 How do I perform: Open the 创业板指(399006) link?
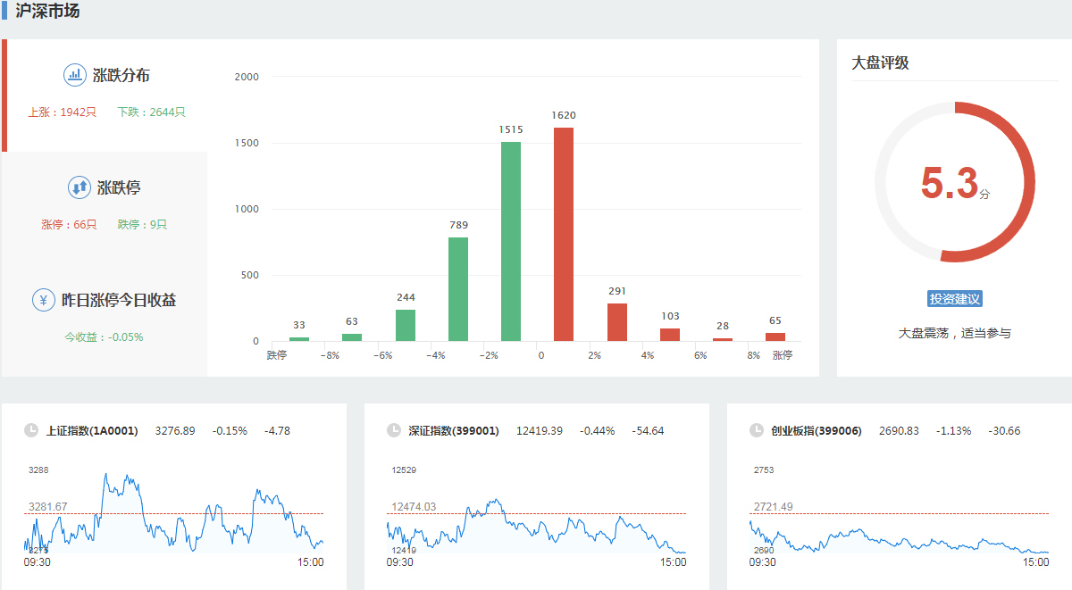(x=817, y=431)
